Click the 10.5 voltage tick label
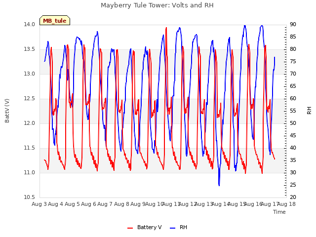The width and height of the screenshot is (316, 237). pyautogui.click(x=30, y=197)
